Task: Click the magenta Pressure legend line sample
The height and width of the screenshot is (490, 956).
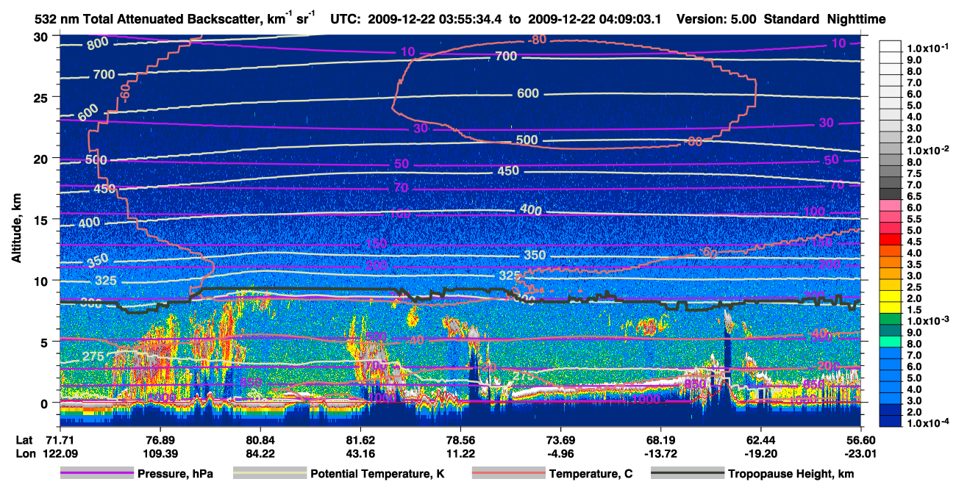Action: click(96, 474)
